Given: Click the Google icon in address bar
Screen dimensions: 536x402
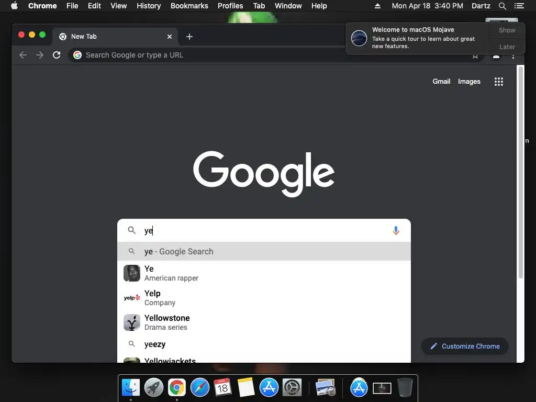Looking at the screenshot, I should tap(77, 55).
